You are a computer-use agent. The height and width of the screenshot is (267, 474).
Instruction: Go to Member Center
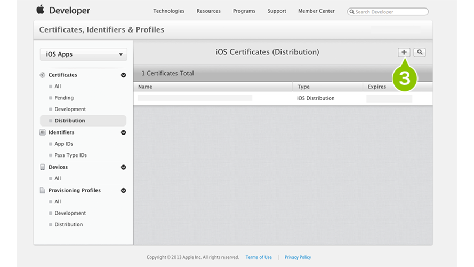tap(316, 11)
